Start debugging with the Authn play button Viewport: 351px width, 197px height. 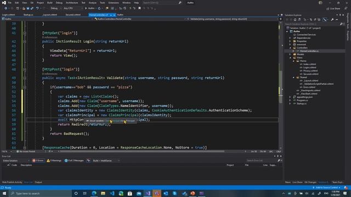90,8
